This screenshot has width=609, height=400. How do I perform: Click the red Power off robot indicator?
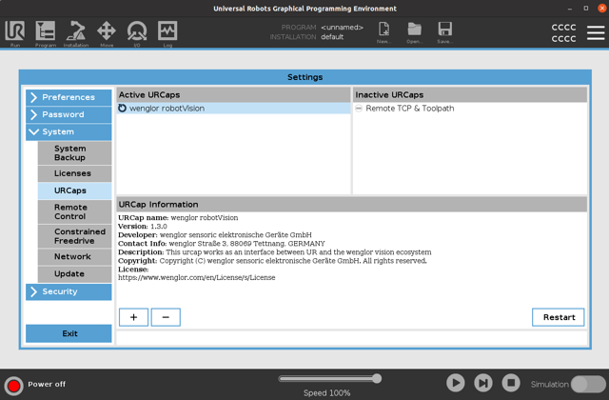click(x=14, y=386)
